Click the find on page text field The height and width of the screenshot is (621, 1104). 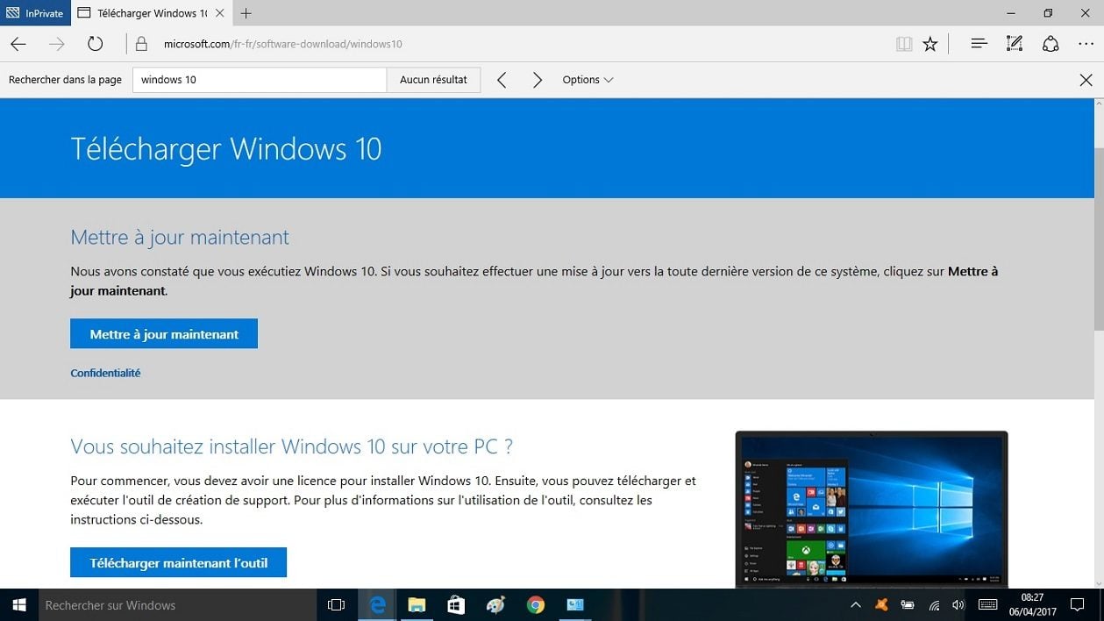coord(259,80)
